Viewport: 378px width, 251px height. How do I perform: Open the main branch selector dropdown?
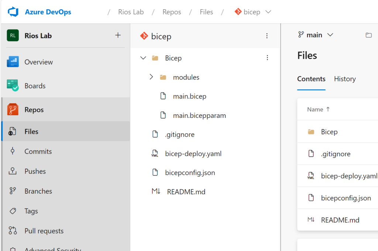[x=316, y=35]
